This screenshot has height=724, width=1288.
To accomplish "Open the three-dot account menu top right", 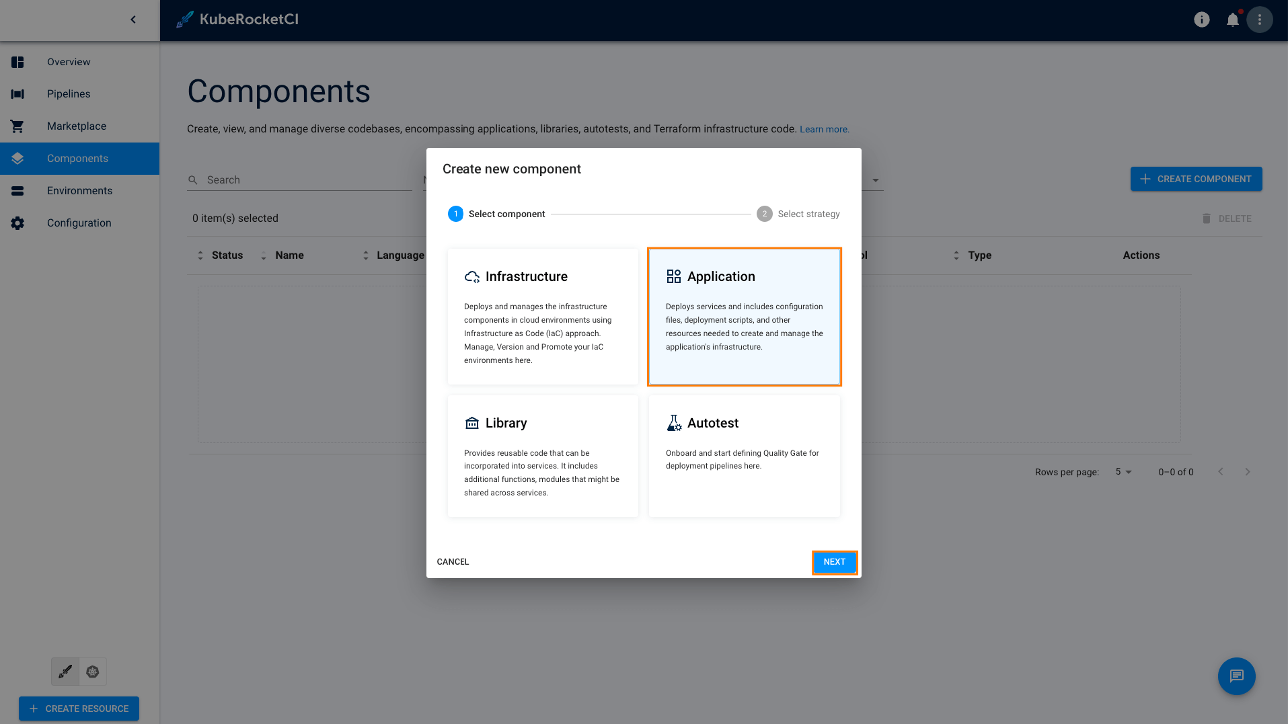I will (1258, 19).
